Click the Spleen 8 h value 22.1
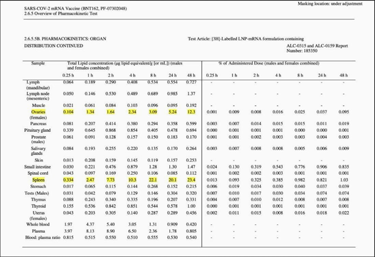The image size is (375, 257). click(153, 180)
